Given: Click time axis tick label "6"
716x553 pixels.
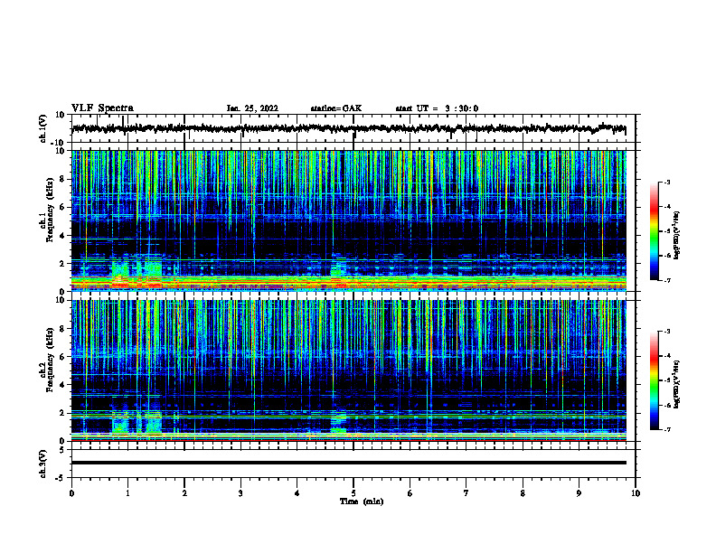Looking at the screenshot, I should pyautogui.click(x=410, y=493).
